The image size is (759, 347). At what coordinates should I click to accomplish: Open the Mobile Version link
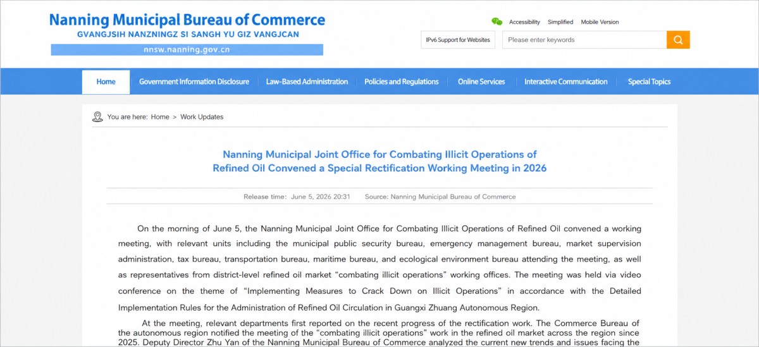click(x=600, y=22)
